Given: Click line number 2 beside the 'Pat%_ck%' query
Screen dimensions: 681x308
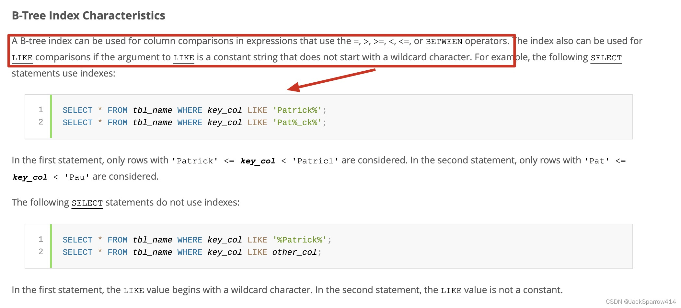Looking at the screenshot, I should (x=41, y=122).
